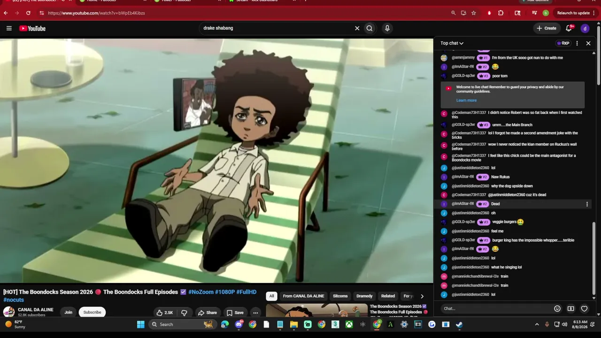The width and height of the screenshot is (601, 338).
Task: Clear the 'drake shabang' search text
Action: (x=357, y=28)
